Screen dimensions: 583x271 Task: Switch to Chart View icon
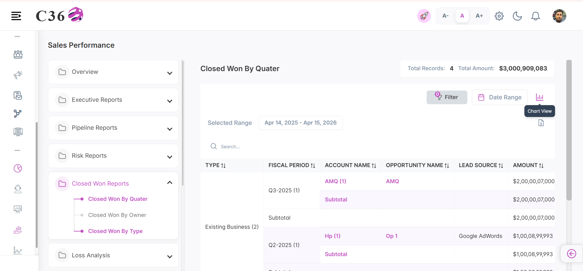point(540,97)
